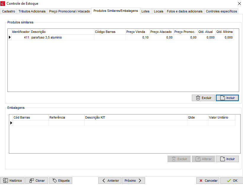Click the Descrição column header
The image size is (243, 185).
pyautogui.click(x=62, y=32)
